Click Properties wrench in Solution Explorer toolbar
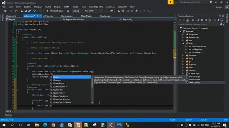The width and height of the screenshot is (229, 128). click(218, 20)
